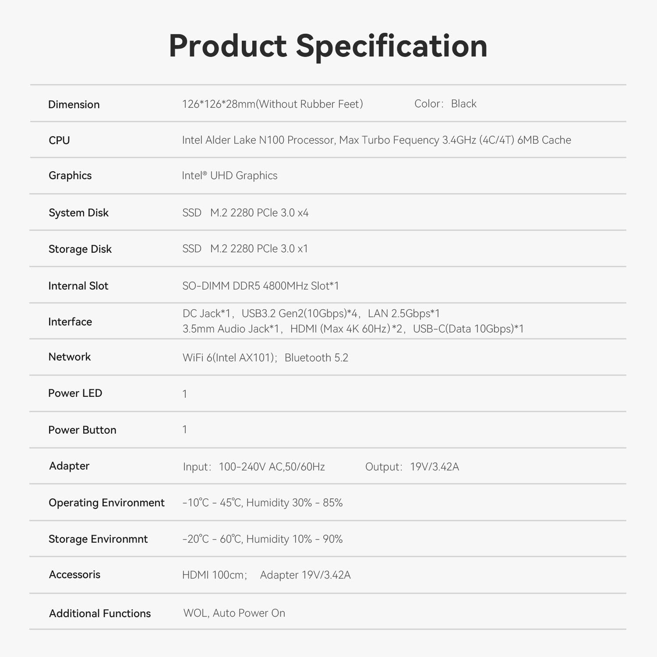The height and width of the screenshot is (657, 657).
Task: Select the WiFi 6 Bluetooth 5.2 value
Action: (265, 358)
